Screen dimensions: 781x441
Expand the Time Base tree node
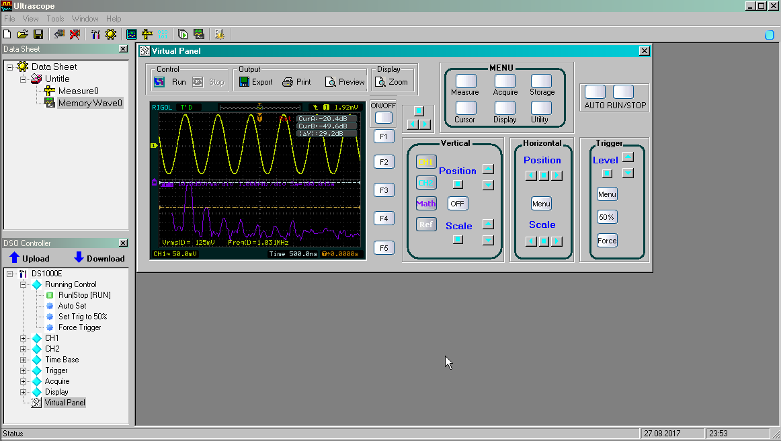23,360
